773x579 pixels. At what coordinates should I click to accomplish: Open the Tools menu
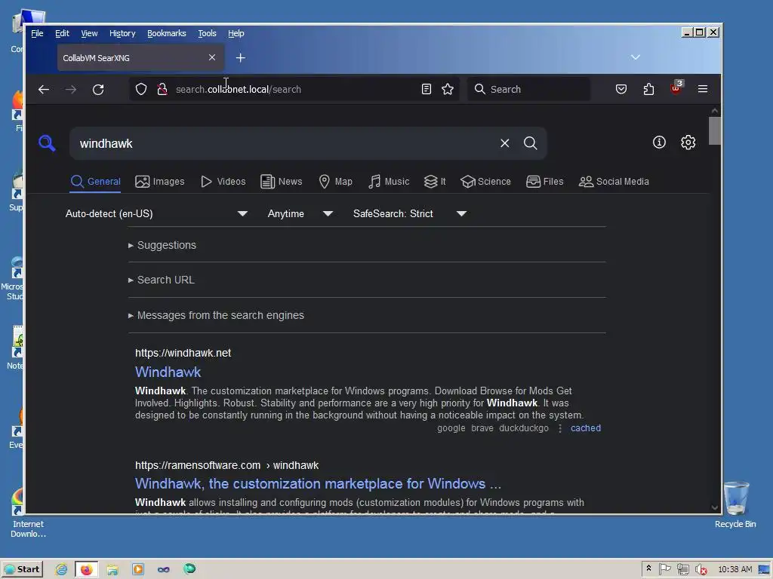pyautogui.click(x=207, y=33)
